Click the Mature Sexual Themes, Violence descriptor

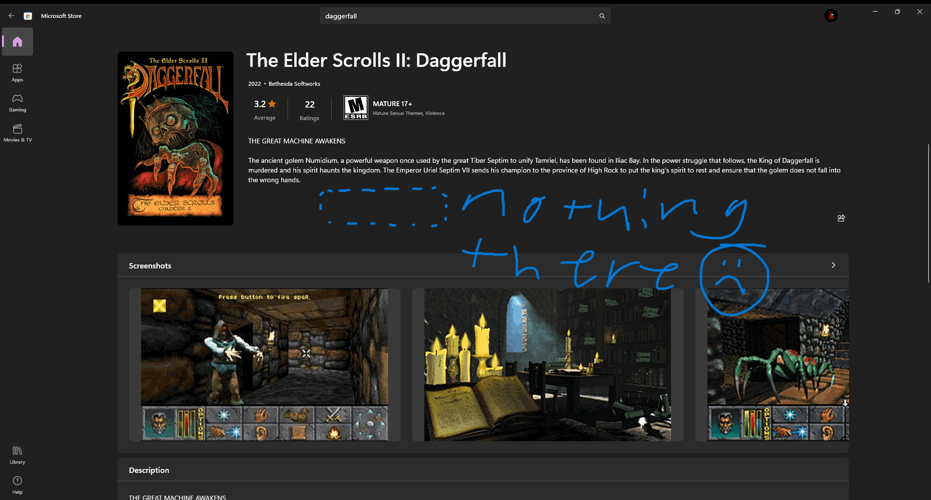(408, 113)
